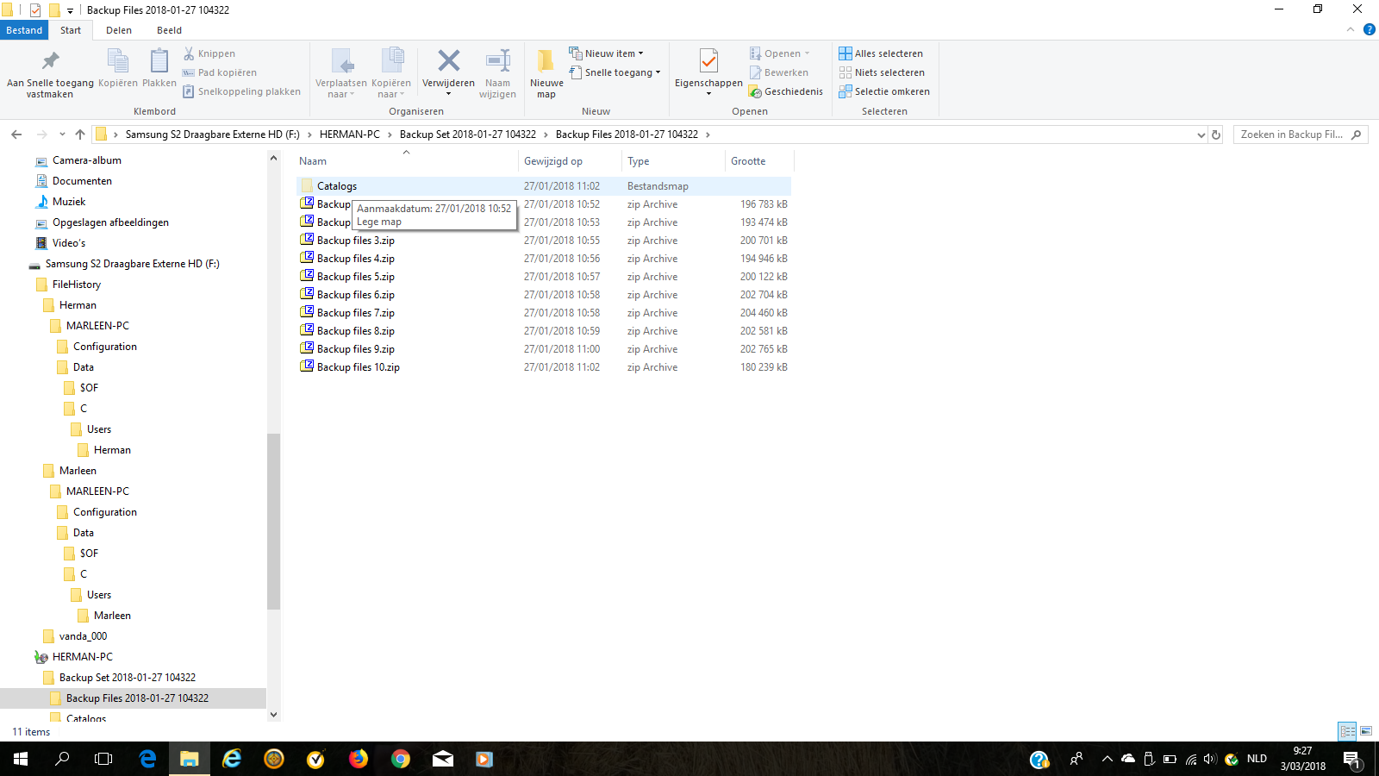Open the Beeld ribbon tab

click(169, 30)
